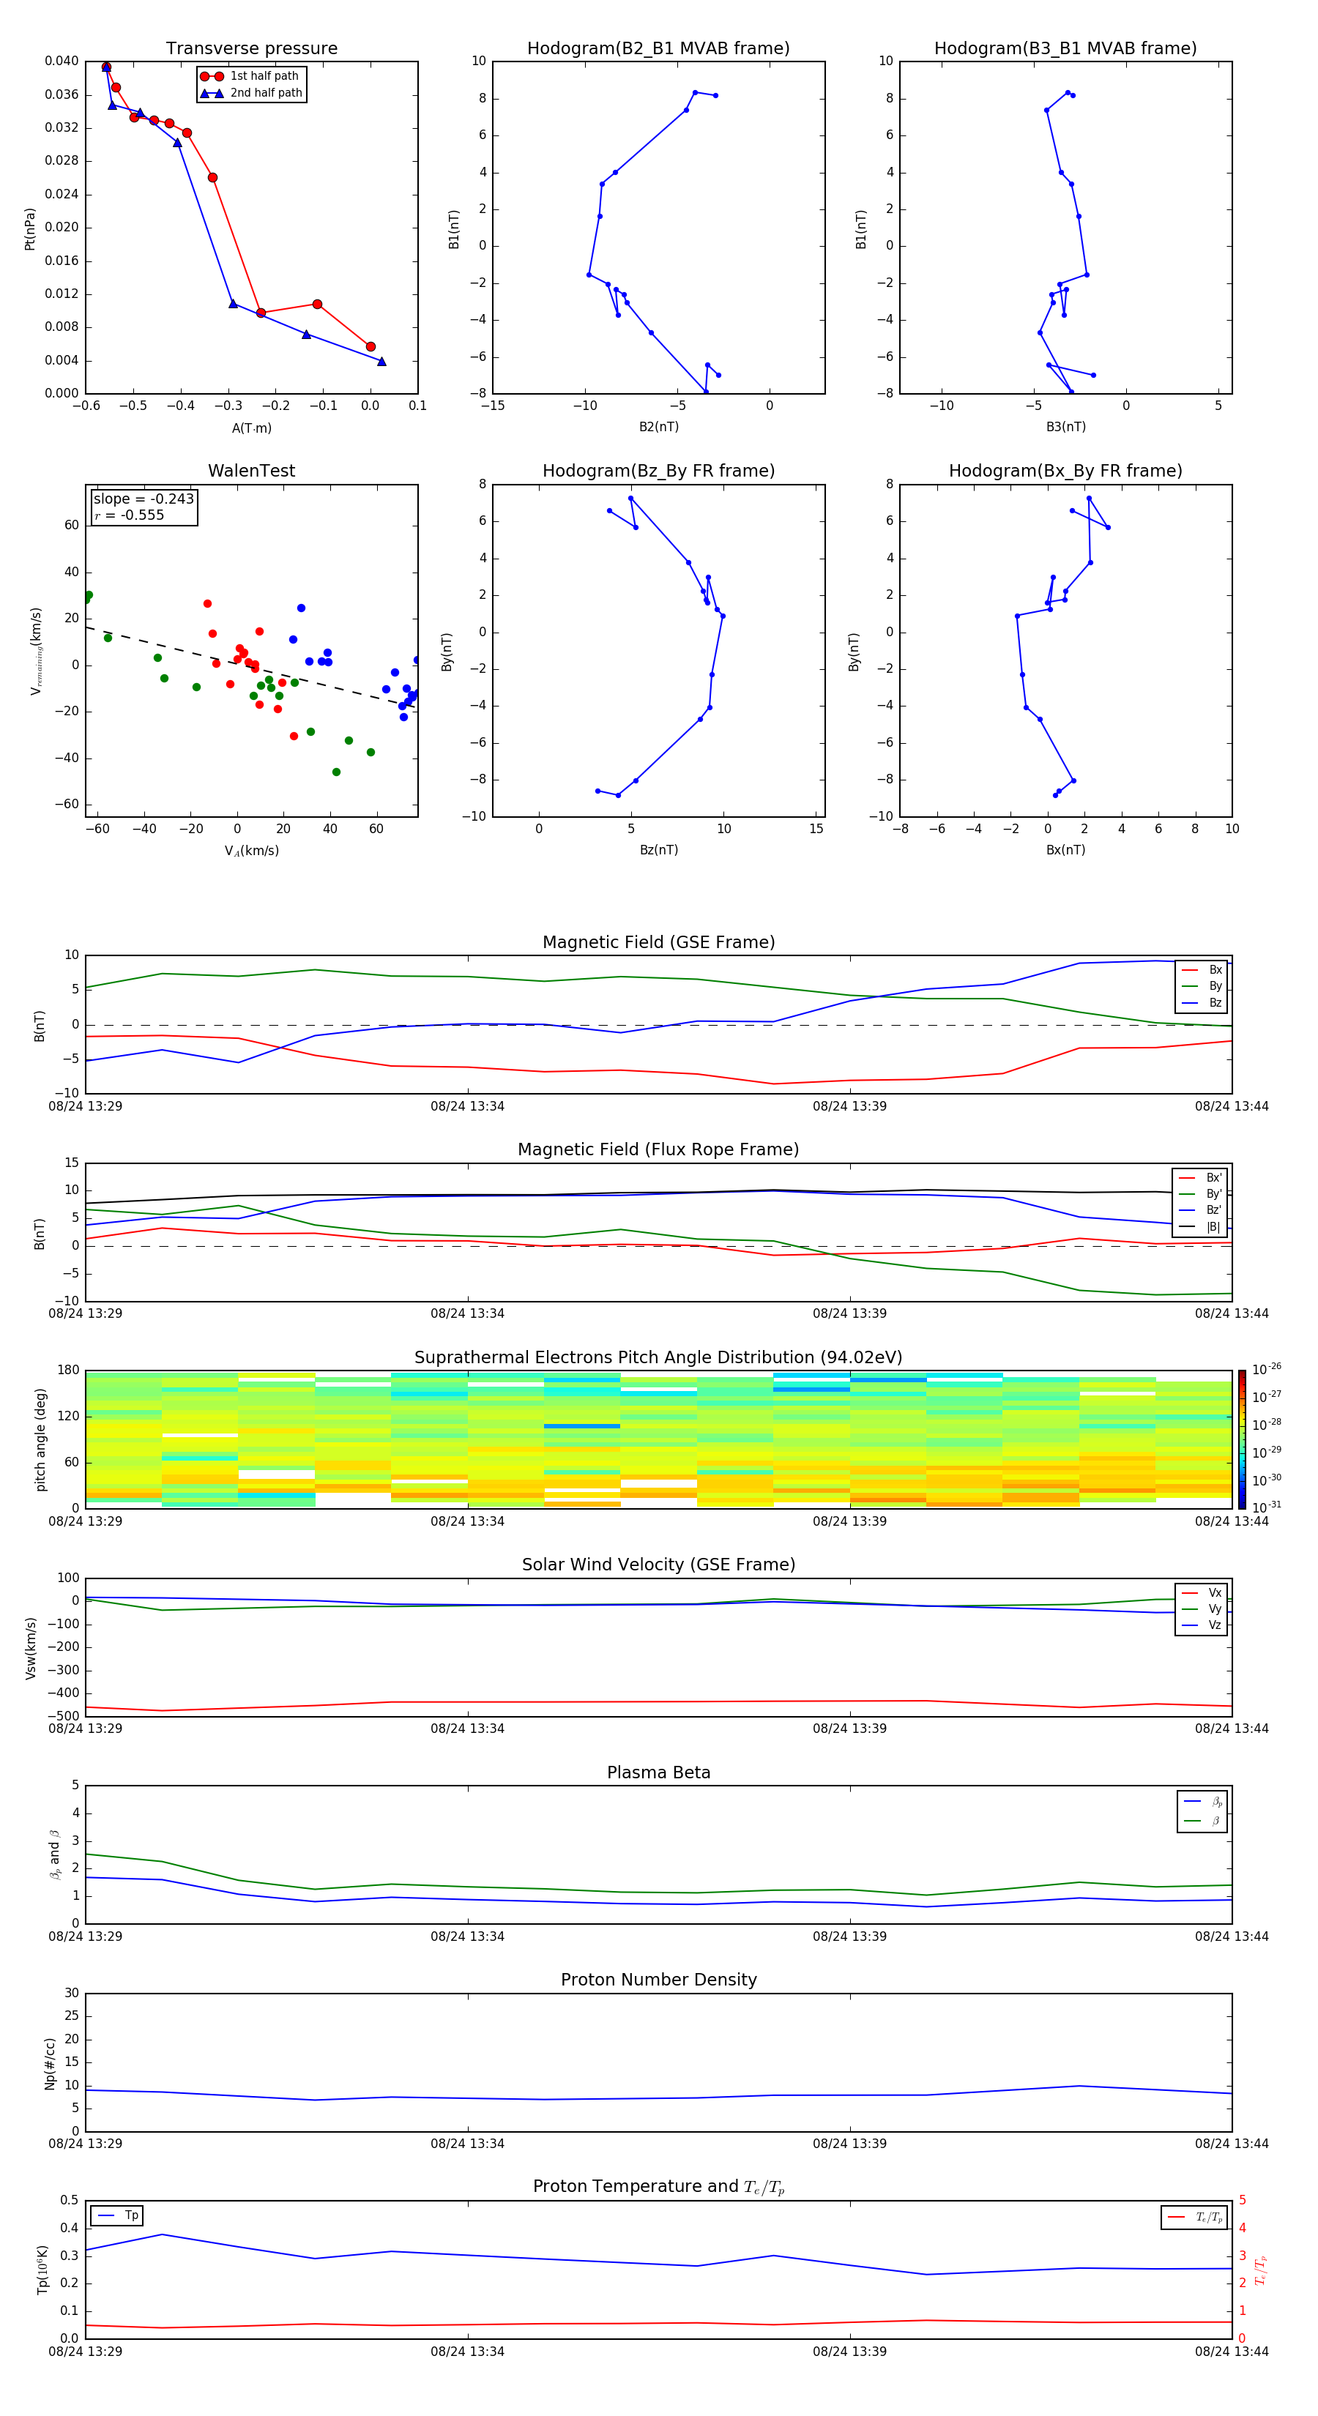Click the 'Vsw(km/s)' y-axis label

click(30, 1648)
